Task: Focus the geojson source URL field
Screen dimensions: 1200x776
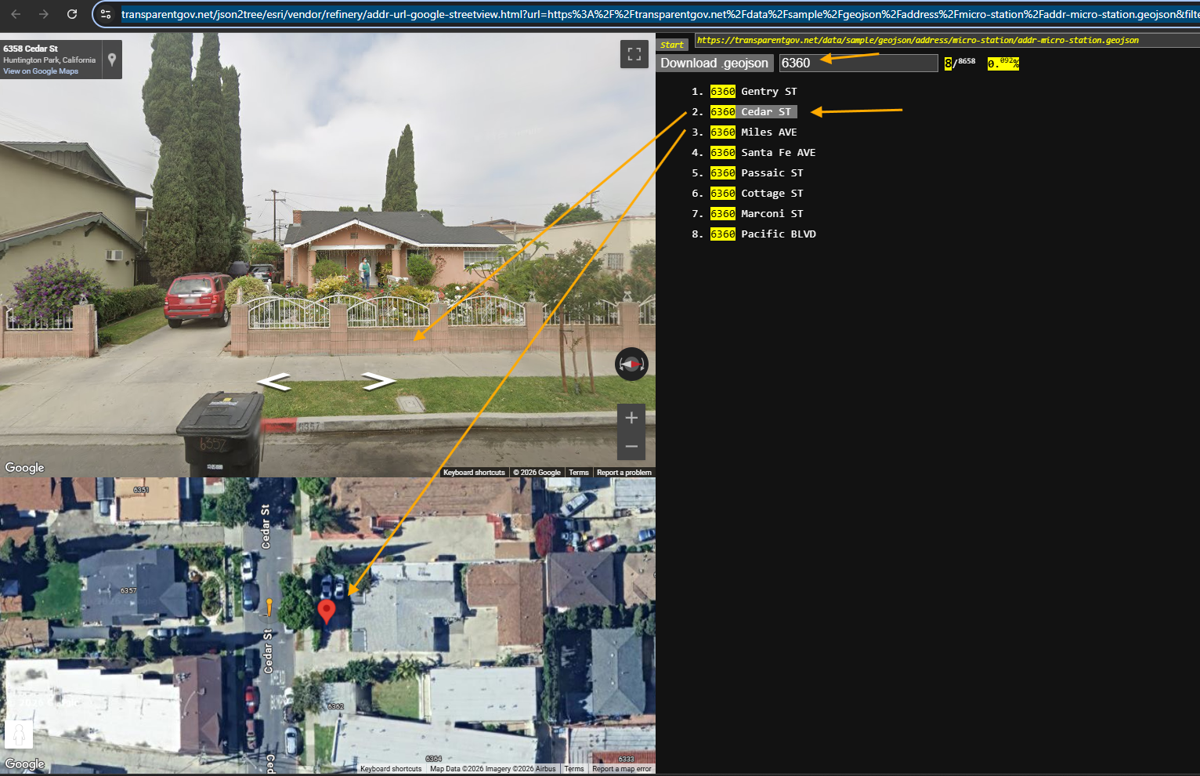Action: pos(947,41)
